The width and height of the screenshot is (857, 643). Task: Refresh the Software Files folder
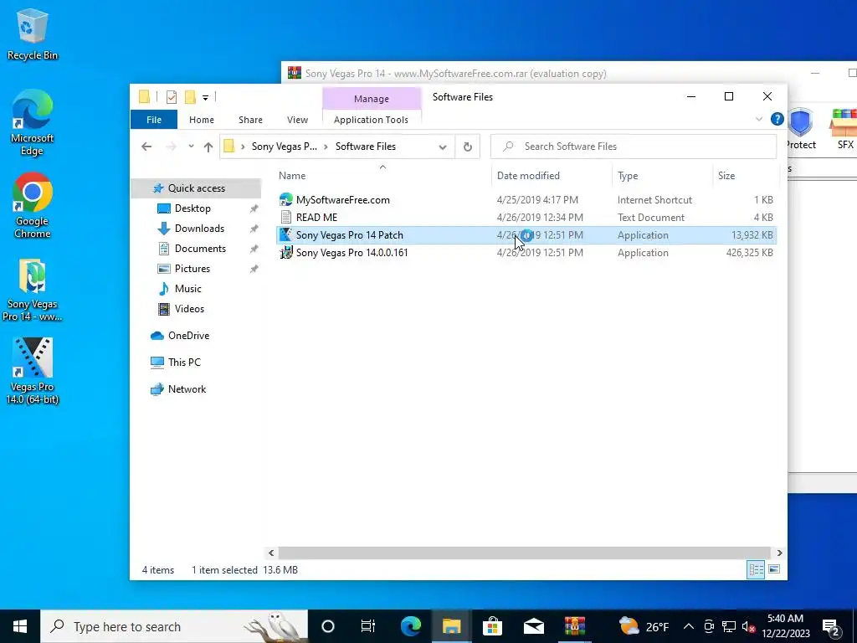[467, 147]
